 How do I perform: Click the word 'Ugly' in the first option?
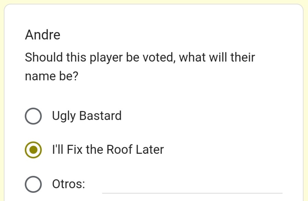click(64, 116)
